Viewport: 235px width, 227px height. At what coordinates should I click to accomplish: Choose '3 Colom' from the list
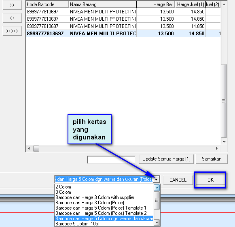pos(104,192)
